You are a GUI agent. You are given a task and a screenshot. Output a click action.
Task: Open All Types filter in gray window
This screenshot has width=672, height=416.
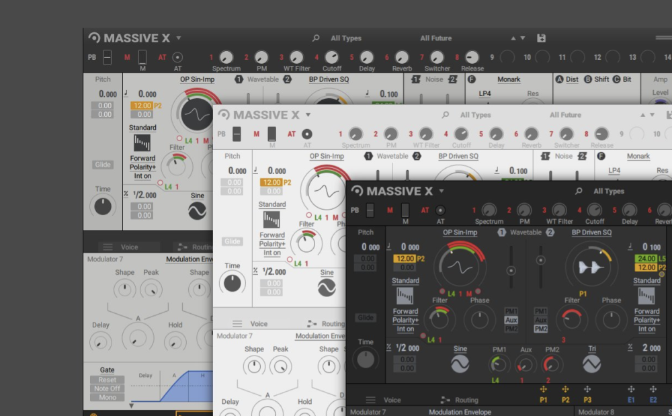click(346, 38)
